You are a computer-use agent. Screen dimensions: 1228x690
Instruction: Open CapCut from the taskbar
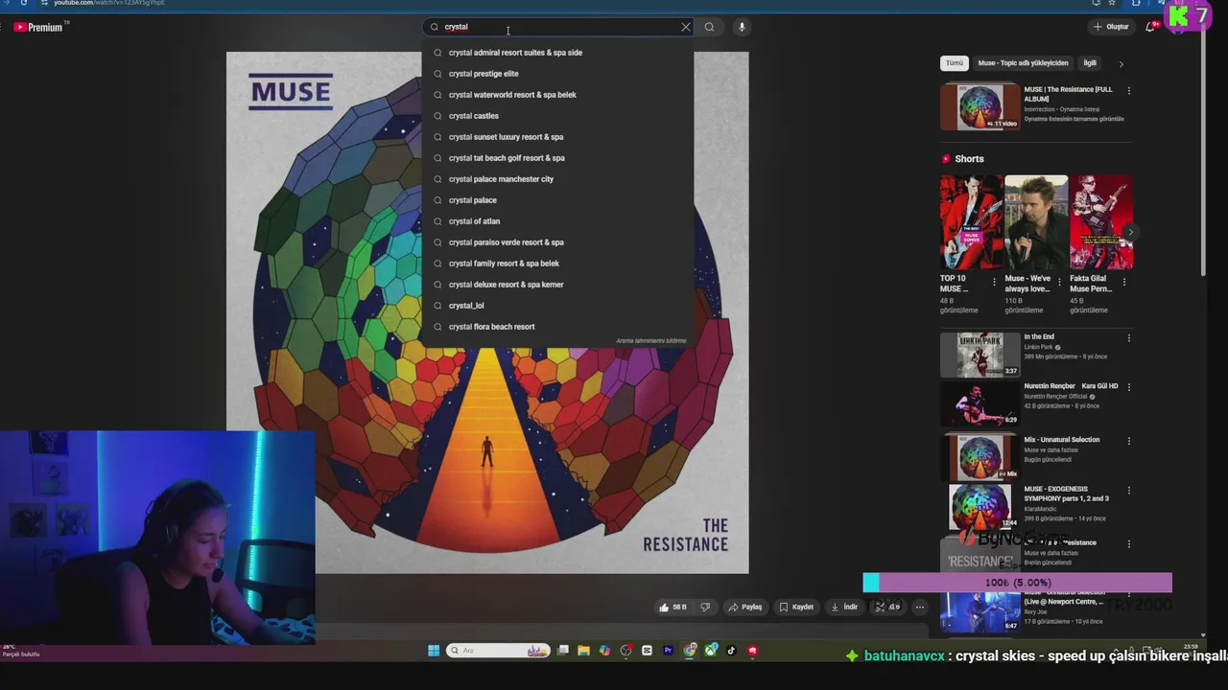[647, 651]
